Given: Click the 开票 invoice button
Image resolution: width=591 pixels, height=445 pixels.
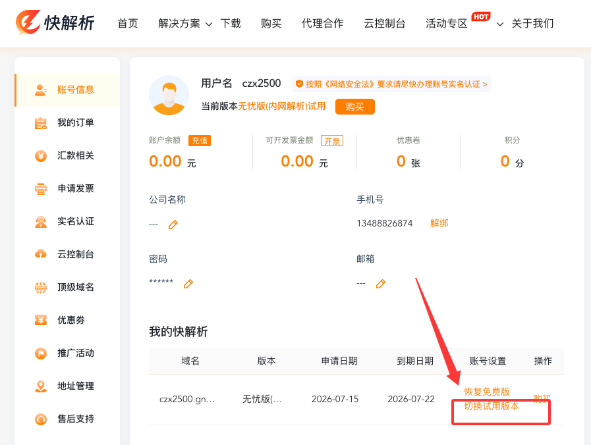Looking at the screenshot, I should 332,141.
